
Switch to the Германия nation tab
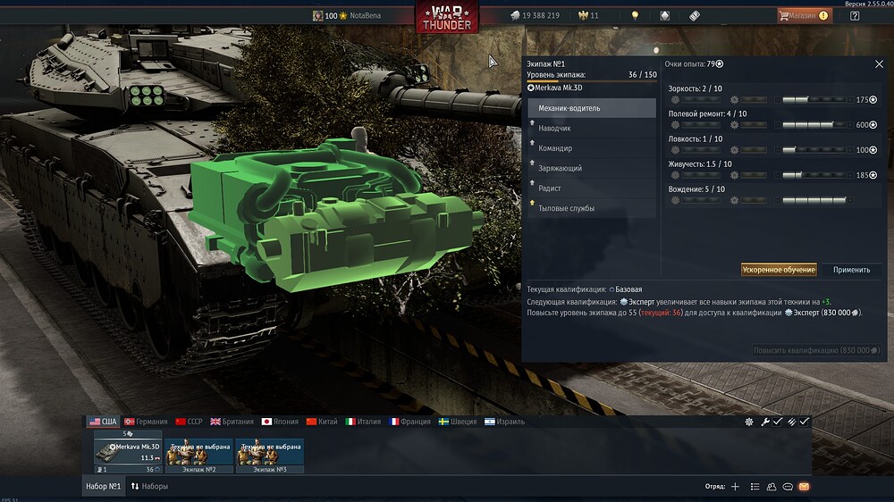[146, 422]
